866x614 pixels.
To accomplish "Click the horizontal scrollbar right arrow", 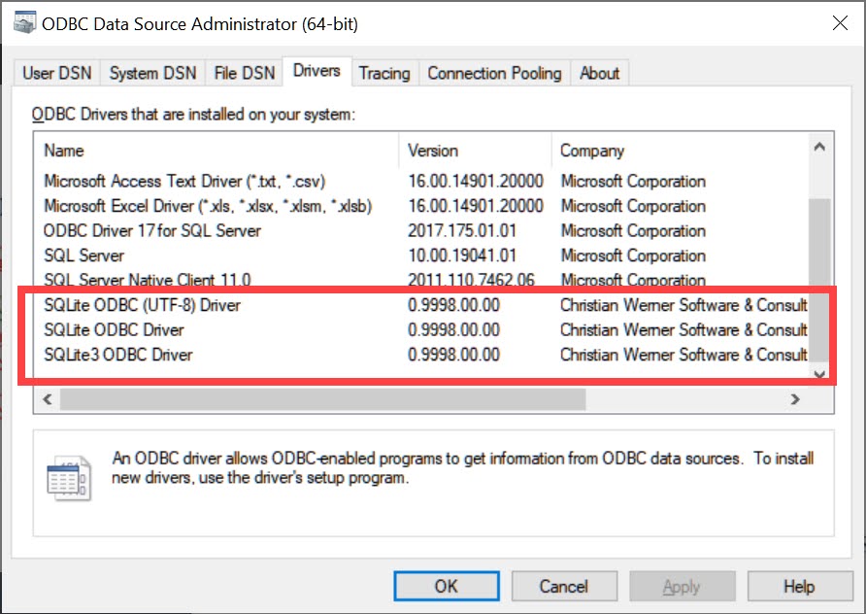I will click(x=795, y=399).
